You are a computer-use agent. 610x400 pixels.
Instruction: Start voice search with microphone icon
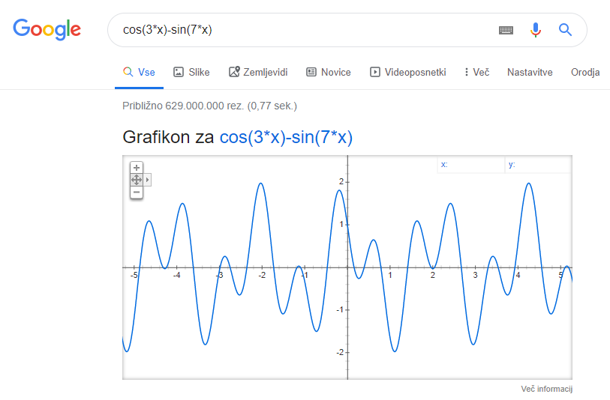pos(535,30)
